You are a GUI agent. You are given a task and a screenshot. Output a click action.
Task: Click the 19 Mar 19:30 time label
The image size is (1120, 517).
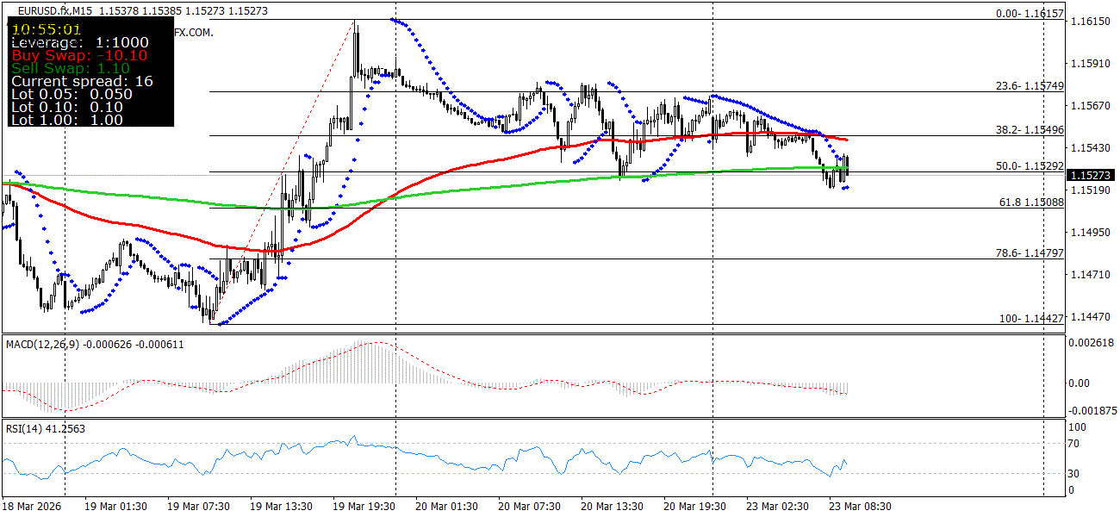pos(364,507)
